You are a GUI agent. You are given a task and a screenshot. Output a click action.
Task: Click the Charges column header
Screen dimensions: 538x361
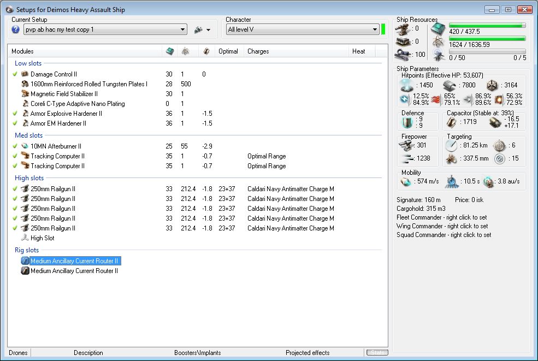[x=295, y=51]
